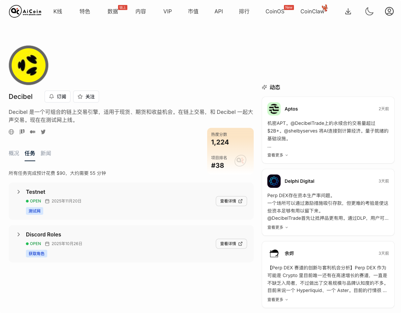Click the 测试网 tag on Testnet
The image size is (401, 313).
tap(35, 211)
